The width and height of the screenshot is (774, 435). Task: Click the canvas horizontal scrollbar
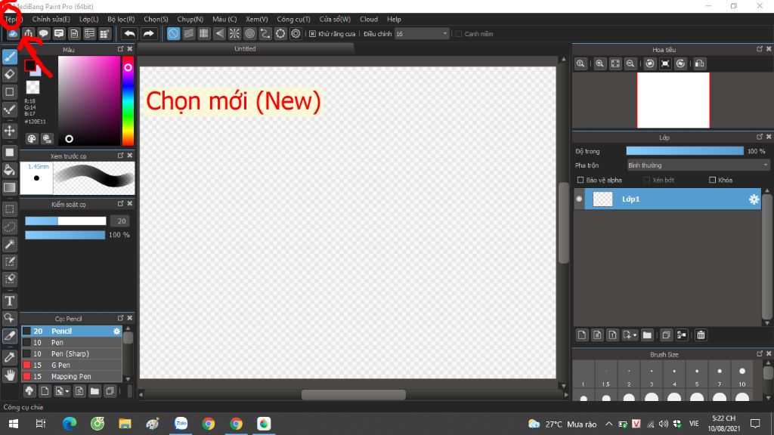(x=354, y=395)
